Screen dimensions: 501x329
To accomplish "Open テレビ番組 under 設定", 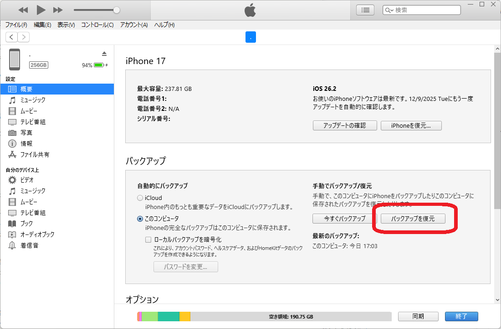I will (57, 122).
